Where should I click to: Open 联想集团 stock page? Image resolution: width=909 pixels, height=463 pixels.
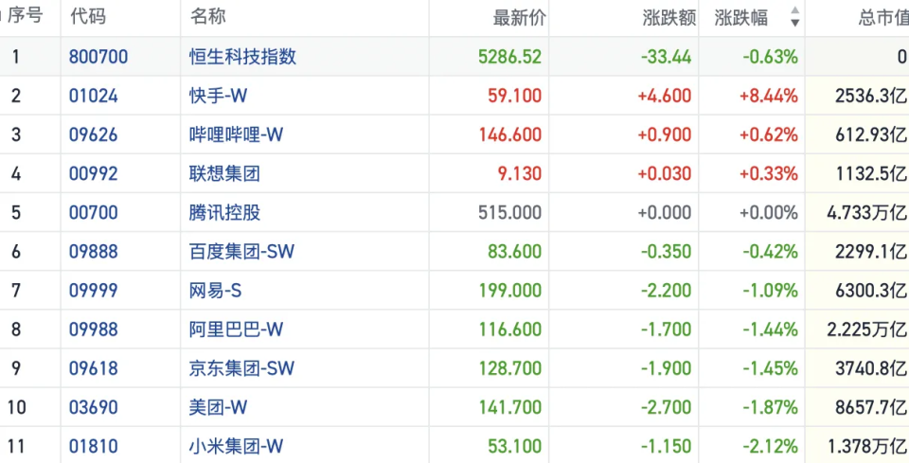tap(225, 173)
